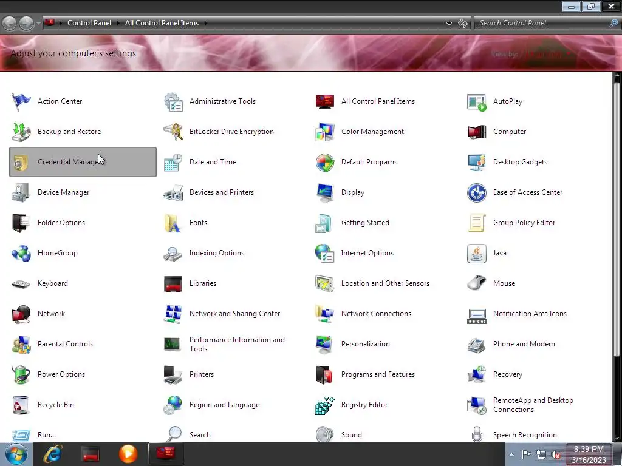This screenshot has width=622, height=466.
Task: Open the Recycle Bin icon
Action: pyautogui.click(x=21, y=405)
